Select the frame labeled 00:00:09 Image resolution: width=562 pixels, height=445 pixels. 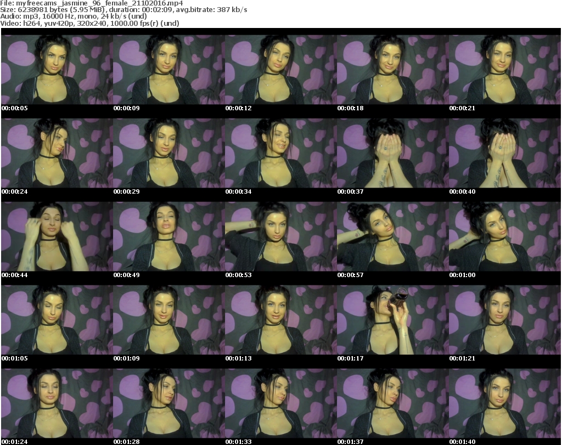(x=168, y=70)
